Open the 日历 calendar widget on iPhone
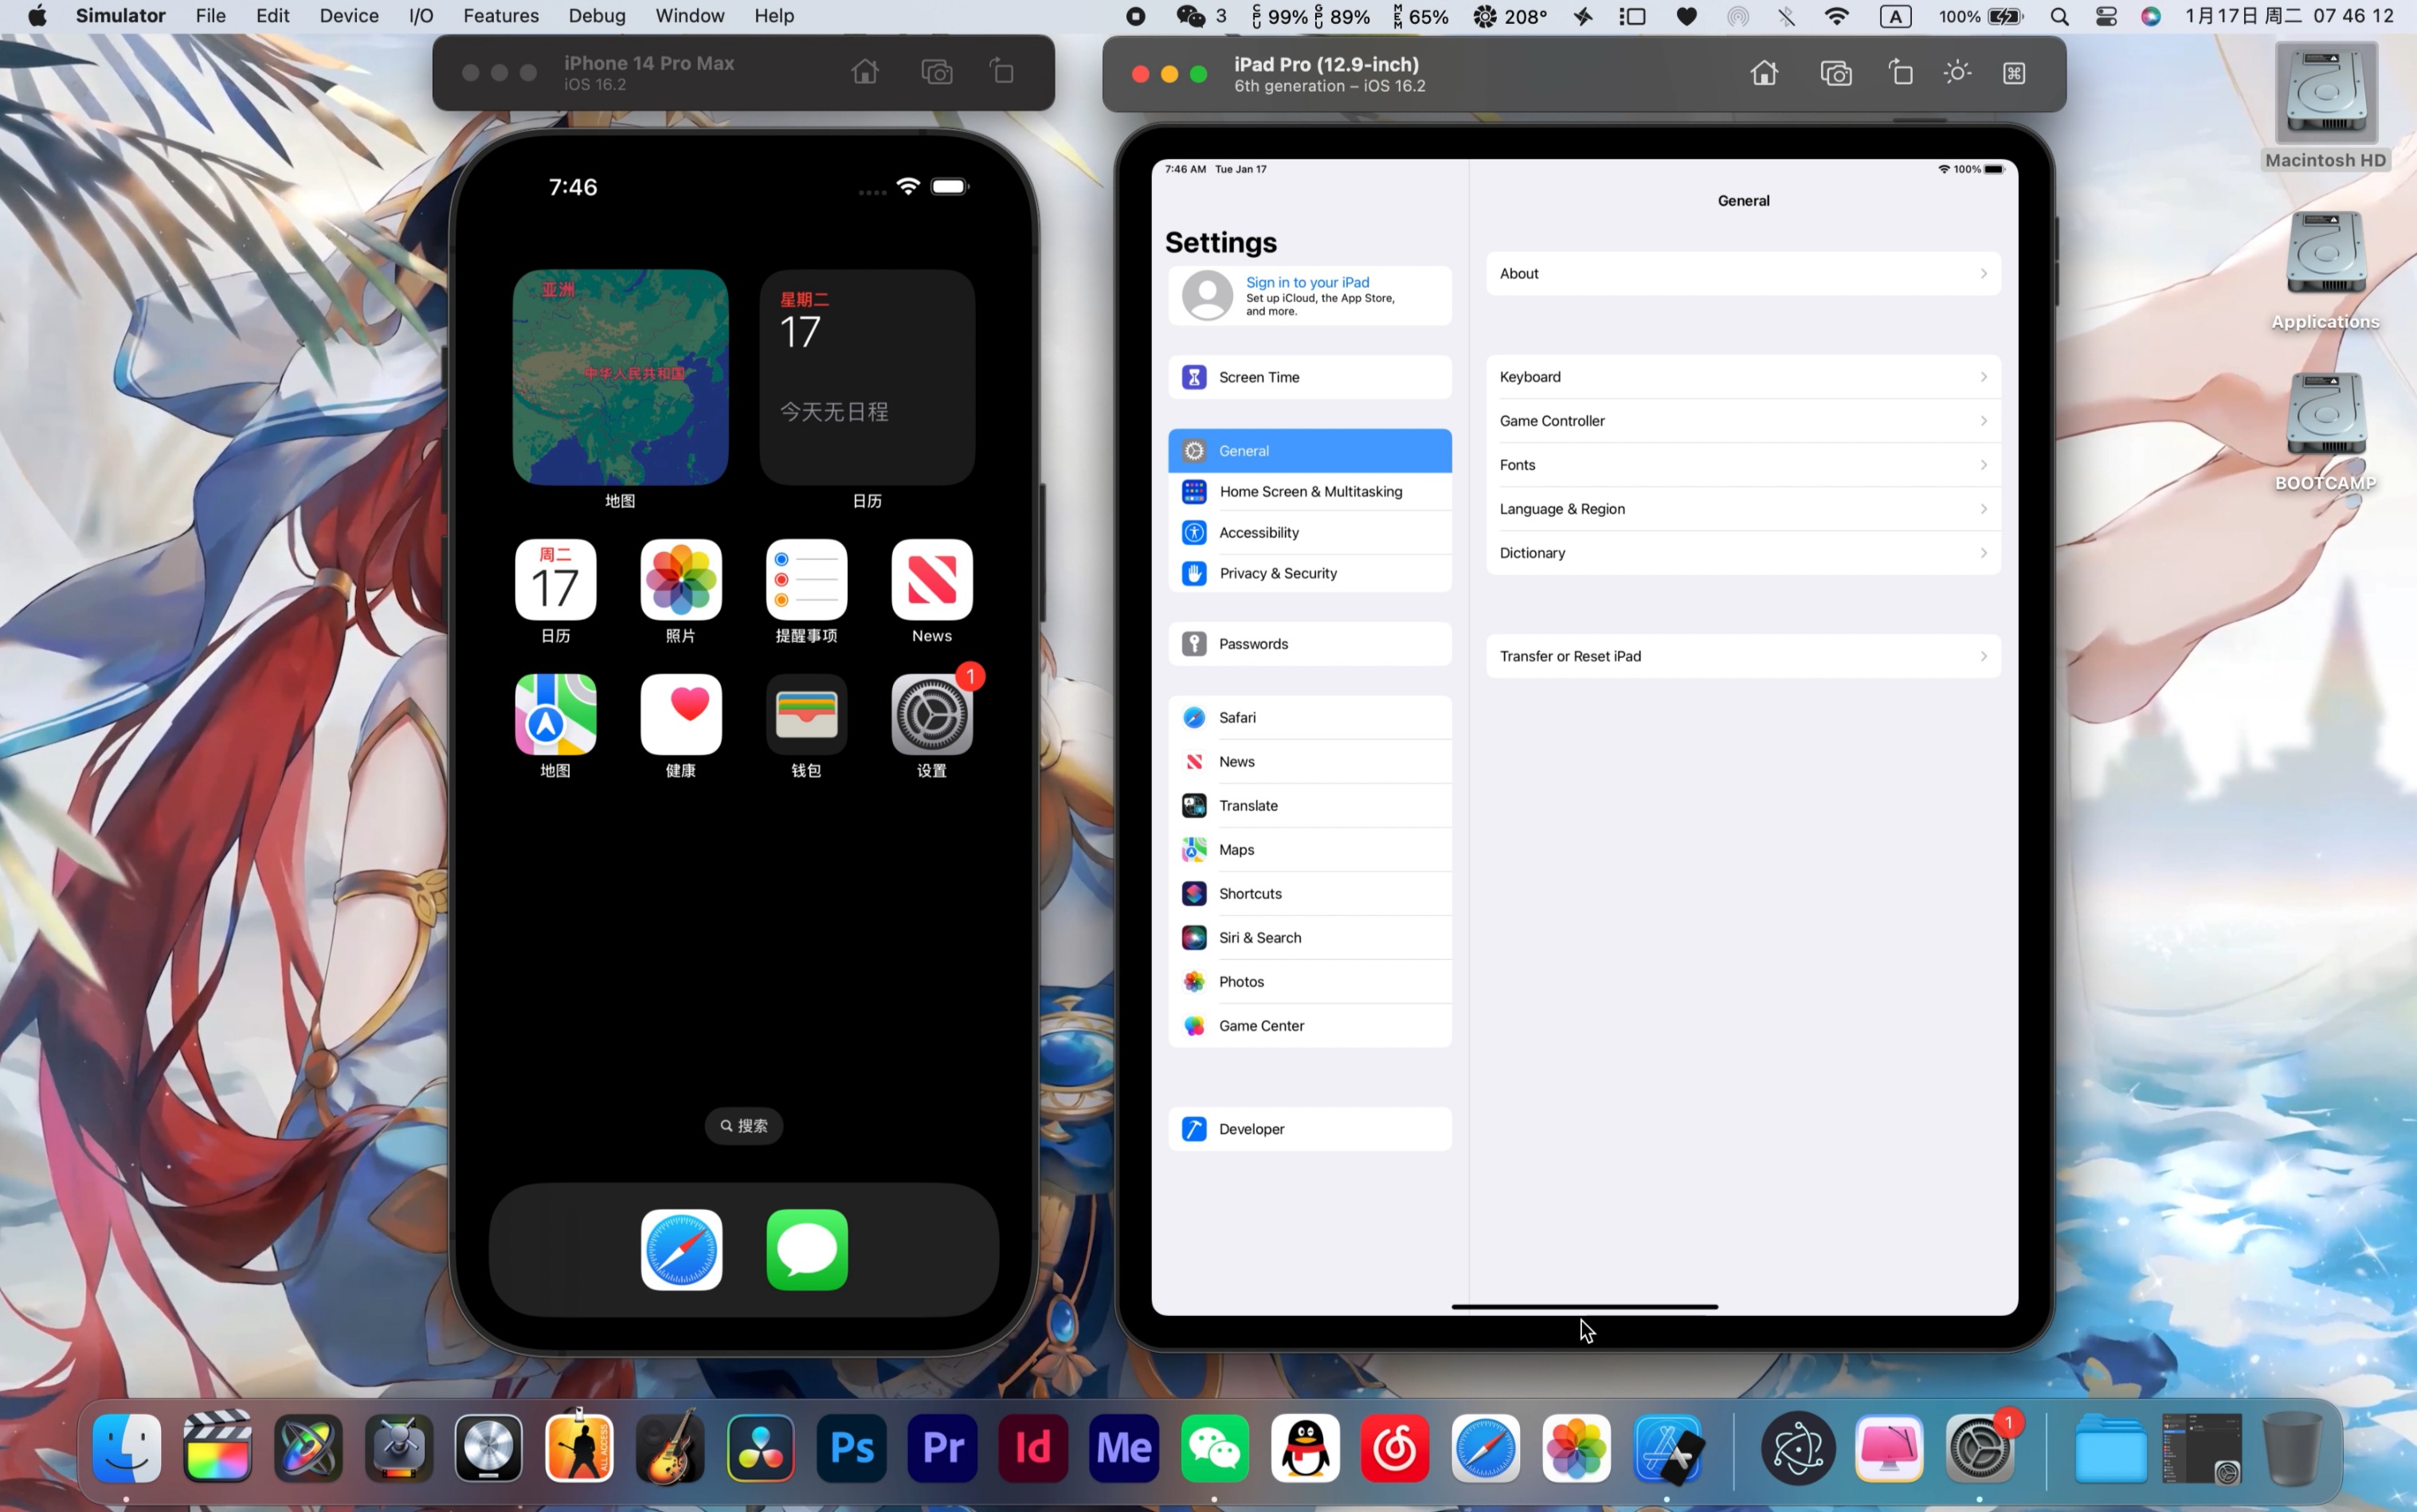The width and height of the screenshot is (2417, 1512). pos(867,377)
